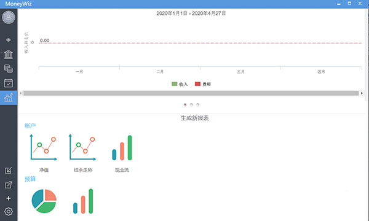369x221 pixels.
Task: Select the third chart page dot
Action: click(197, 104)
